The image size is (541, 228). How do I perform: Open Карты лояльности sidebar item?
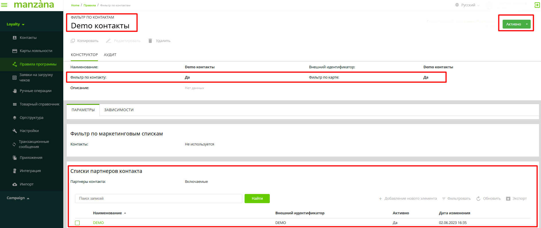tap(36, 51)
